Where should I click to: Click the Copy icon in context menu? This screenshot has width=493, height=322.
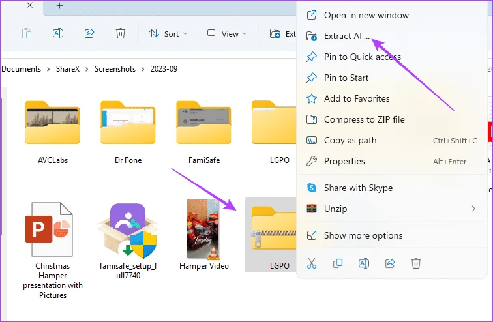pyautogui.click(x=338, y=263)
